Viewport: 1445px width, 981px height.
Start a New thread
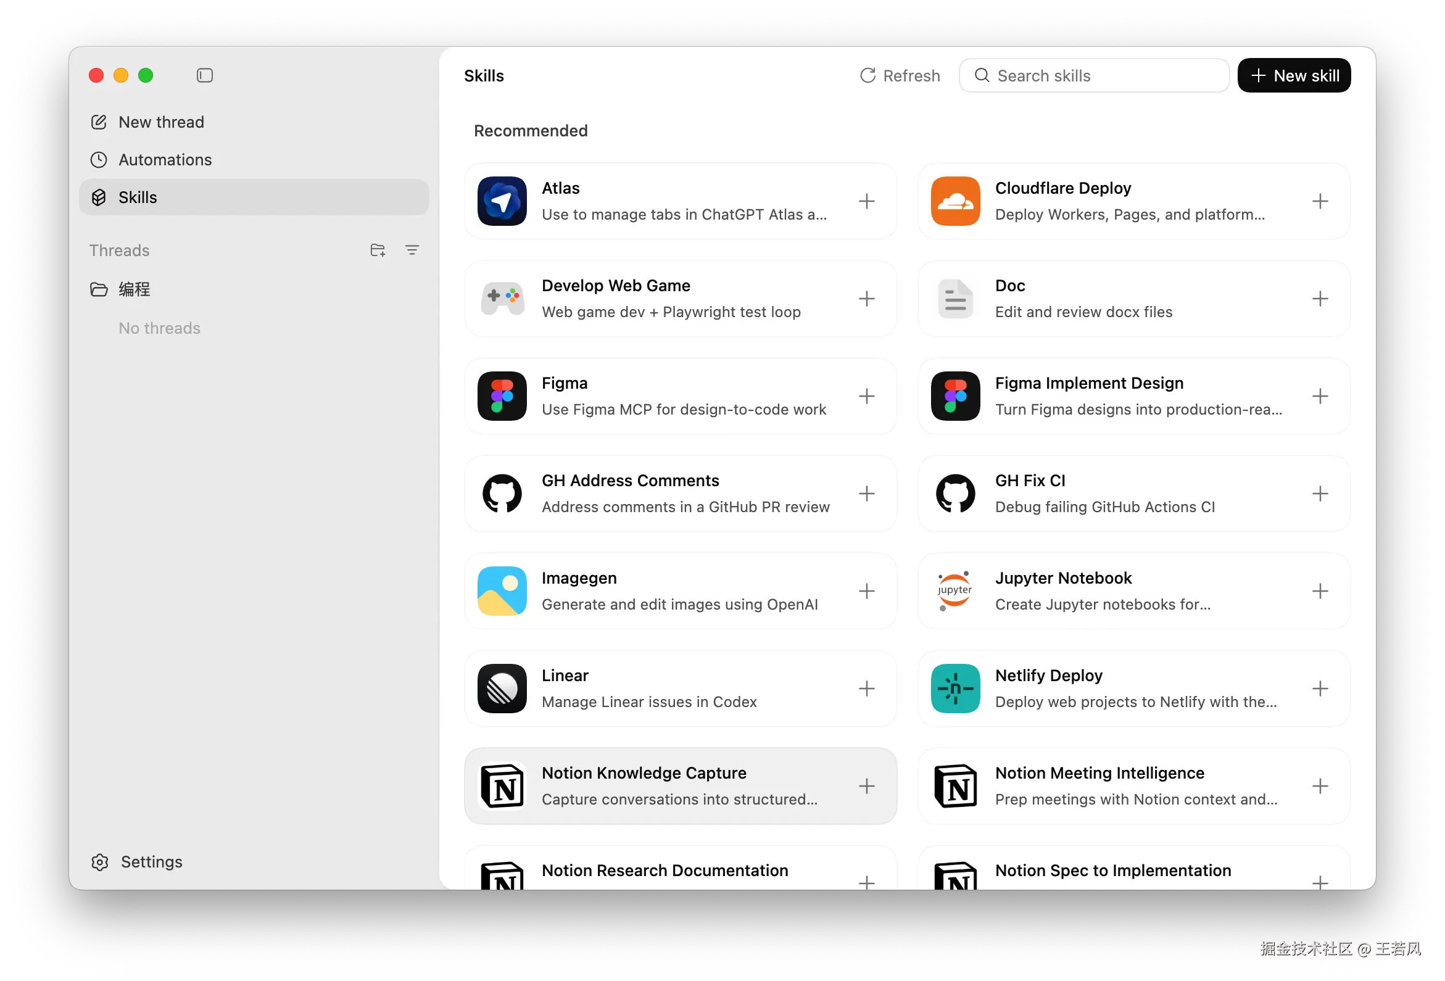tap(161, 122)
